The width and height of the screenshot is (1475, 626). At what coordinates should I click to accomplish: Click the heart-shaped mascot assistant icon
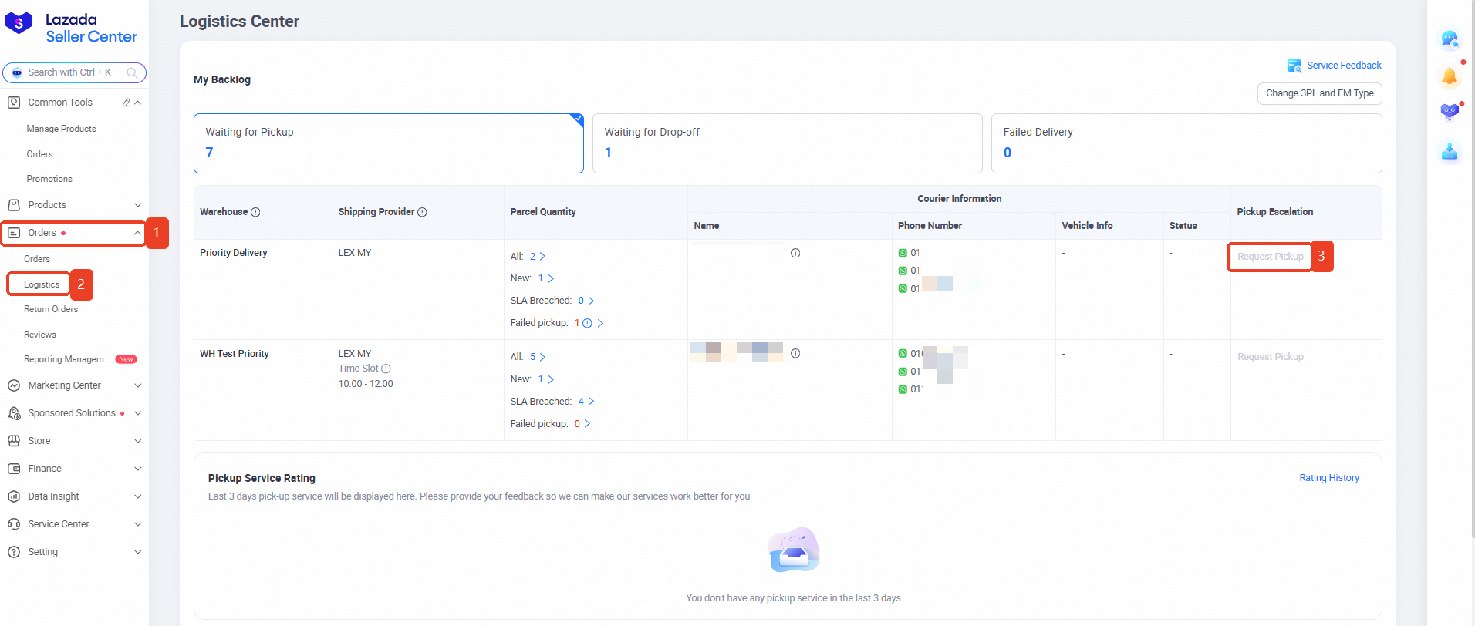1449,113
